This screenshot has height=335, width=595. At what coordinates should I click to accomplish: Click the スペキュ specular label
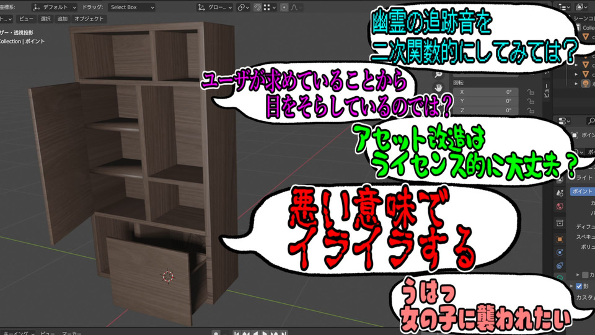click(x=585, y=236)
